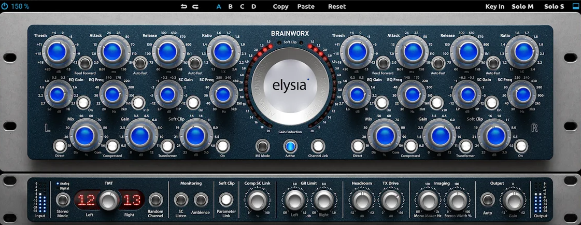Viewport: 581px width, 225px height.
Task: Toggle the Channel Link button
Action: [318, 146]
